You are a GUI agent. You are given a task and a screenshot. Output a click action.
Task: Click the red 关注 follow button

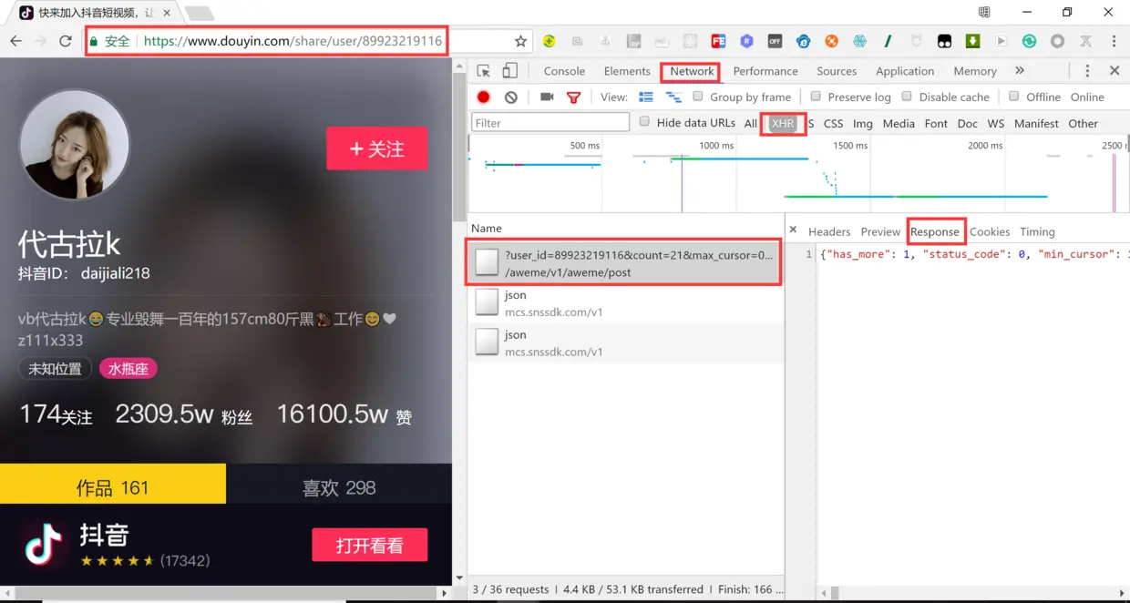coord(376,148)
